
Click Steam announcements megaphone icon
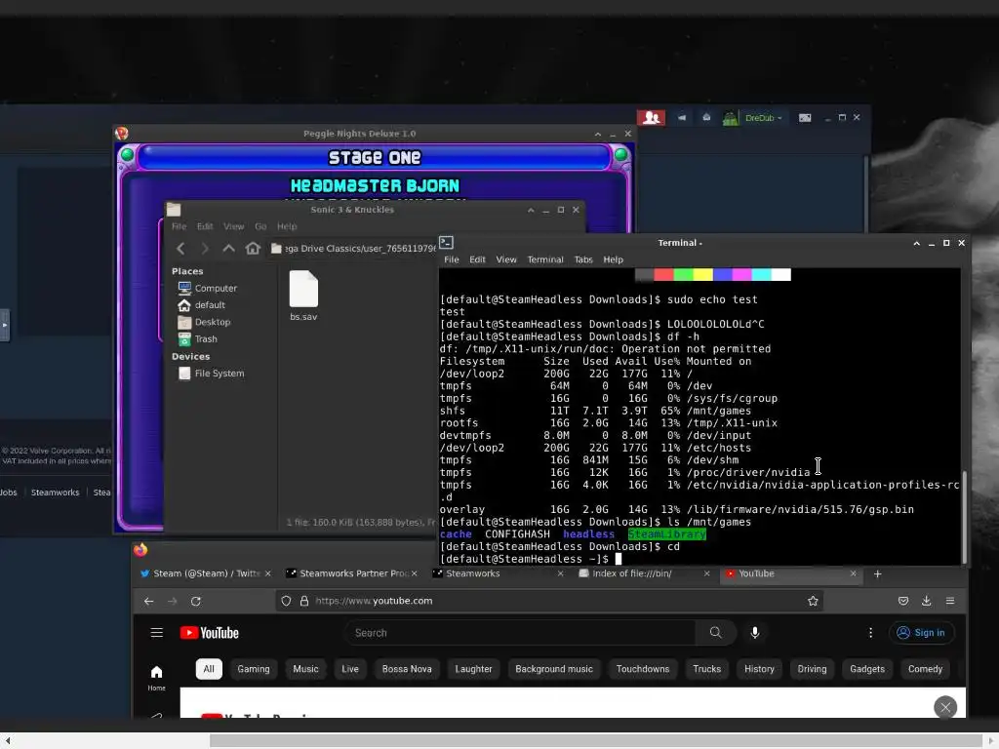pos(682,118)
